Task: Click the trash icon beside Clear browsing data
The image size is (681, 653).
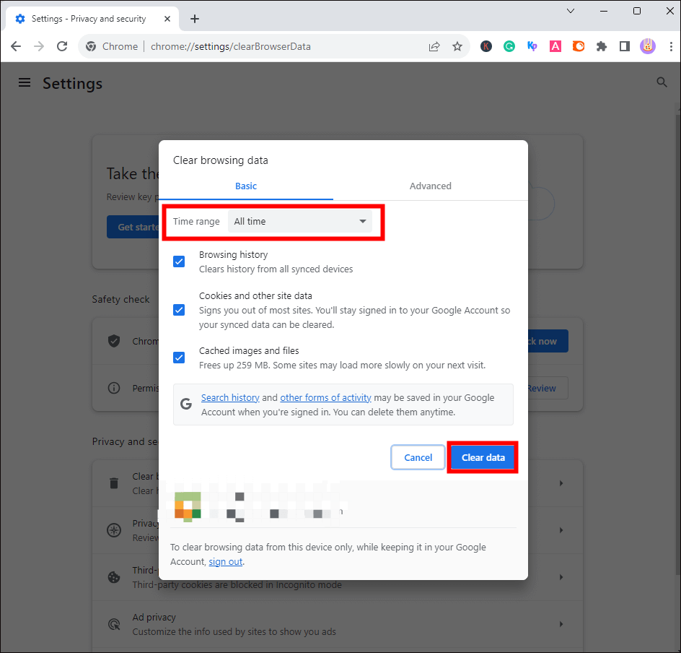Action: [x=114, y=483]
